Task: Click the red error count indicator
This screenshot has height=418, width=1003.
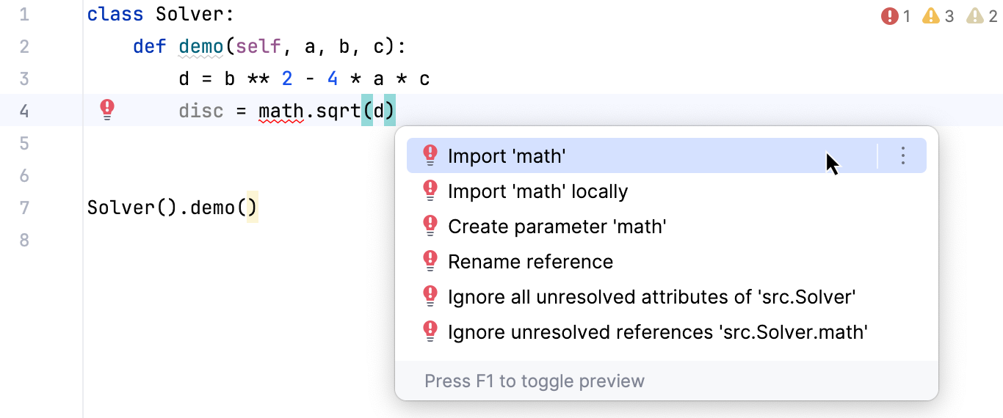Action: point(896,16)
